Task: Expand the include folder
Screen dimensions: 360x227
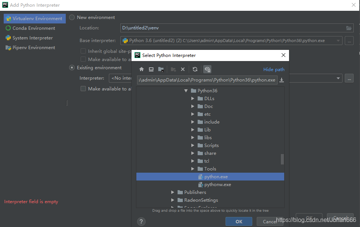Action: 193,122
